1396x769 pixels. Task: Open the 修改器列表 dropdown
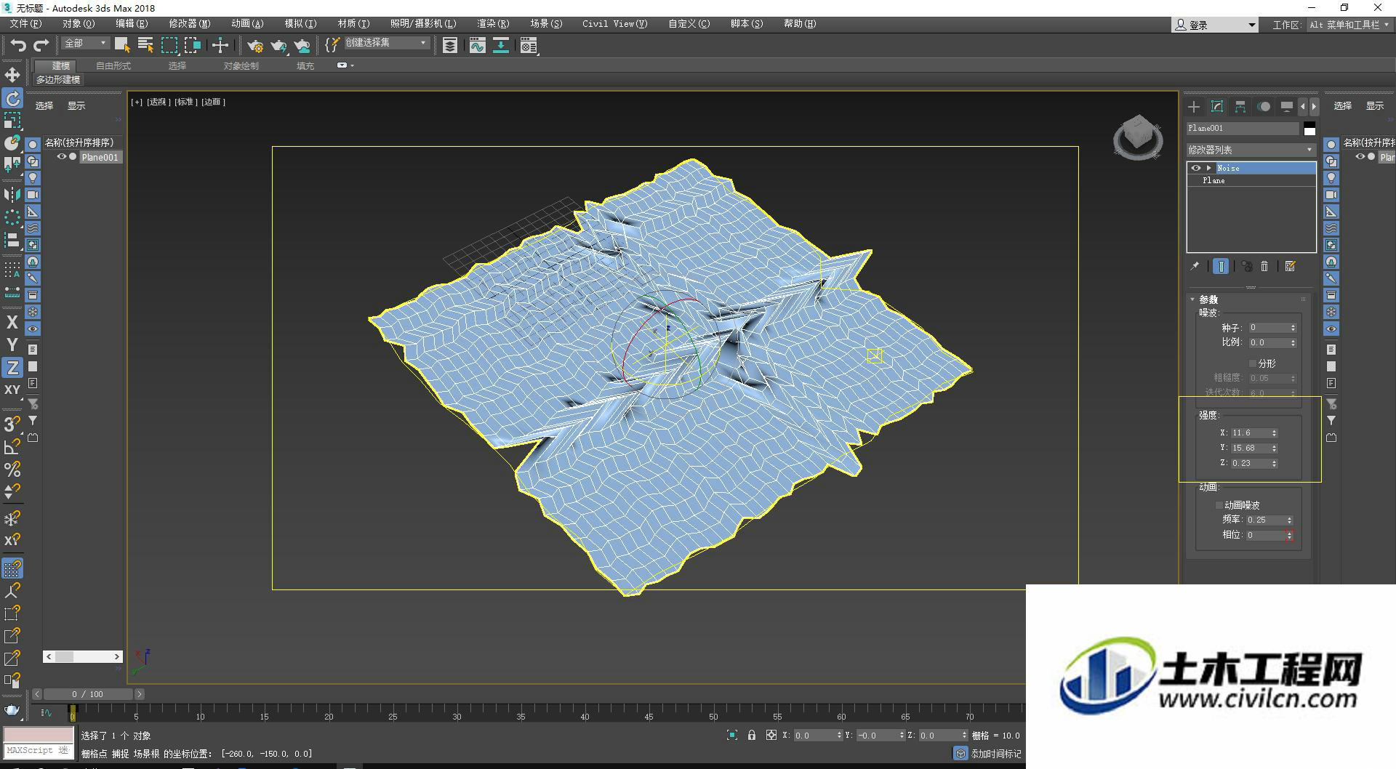(1251, 150)
